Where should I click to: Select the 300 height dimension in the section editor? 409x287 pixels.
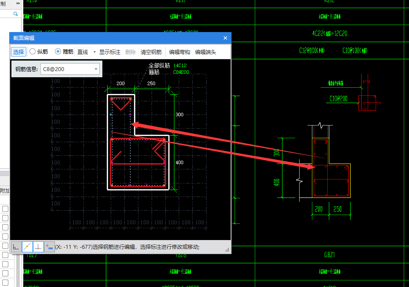(179, 115)
